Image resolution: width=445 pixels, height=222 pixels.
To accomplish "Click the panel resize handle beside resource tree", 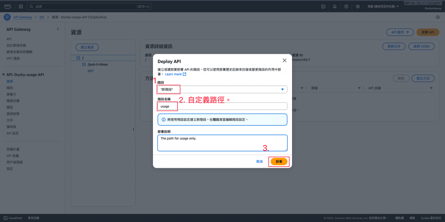I will tap(133, 129).
